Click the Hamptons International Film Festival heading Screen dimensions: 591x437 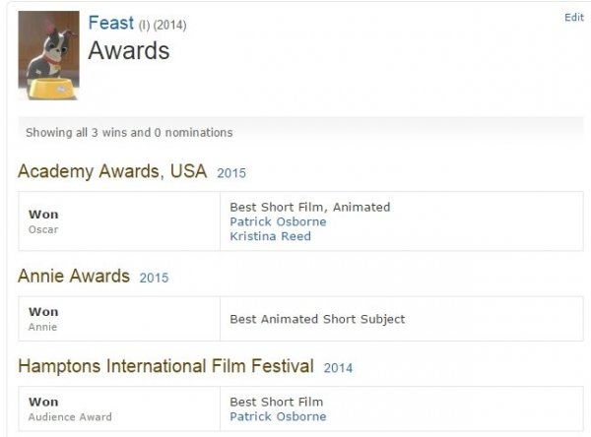tap(165, 367)
